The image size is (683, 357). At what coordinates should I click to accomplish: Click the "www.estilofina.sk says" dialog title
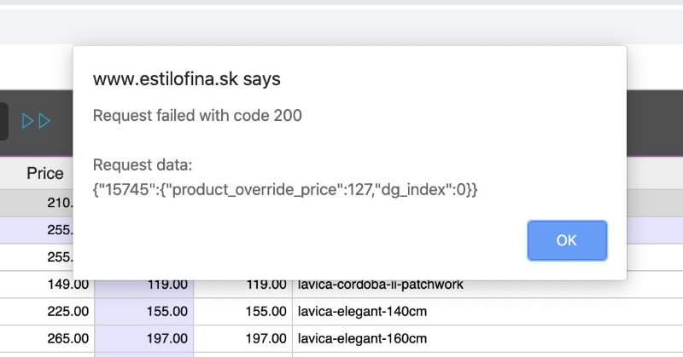tap(186, 79)
